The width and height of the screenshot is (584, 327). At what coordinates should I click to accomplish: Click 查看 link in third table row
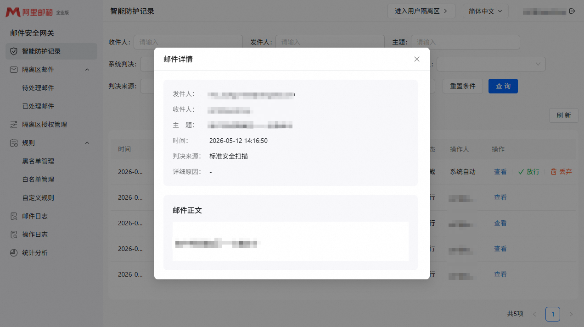[x=500, y=223]
